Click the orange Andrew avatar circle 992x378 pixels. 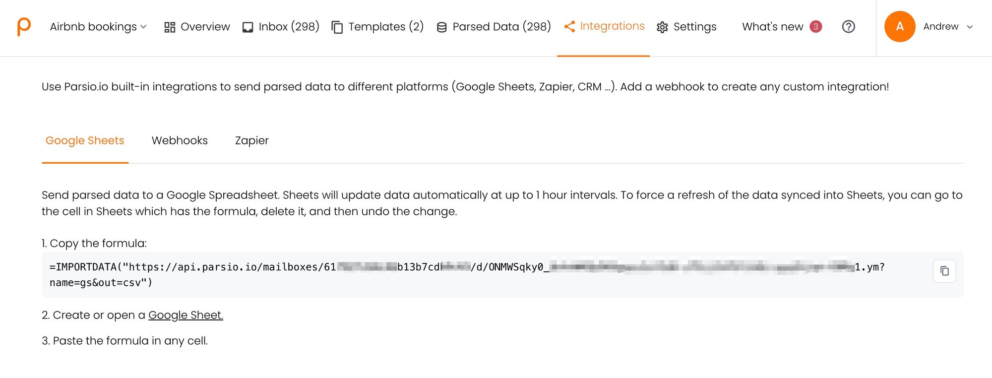pyautogui.click(x=899, y=27)
